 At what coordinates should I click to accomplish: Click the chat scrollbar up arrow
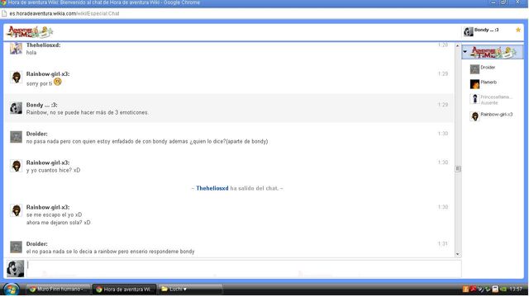457,46
